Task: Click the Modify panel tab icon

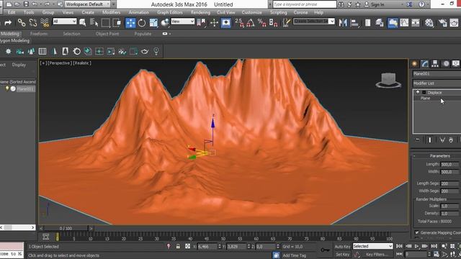Action: point(424,64)
